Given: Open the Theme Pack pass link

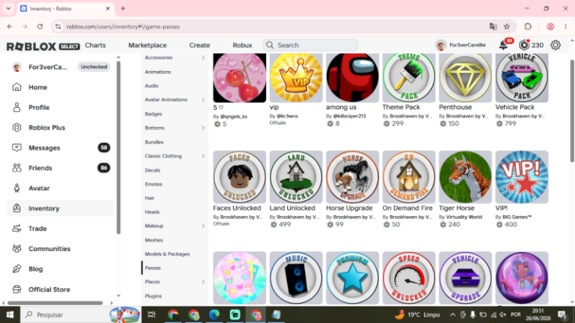Looking at the screenshot, I should [x=401, y=107].
